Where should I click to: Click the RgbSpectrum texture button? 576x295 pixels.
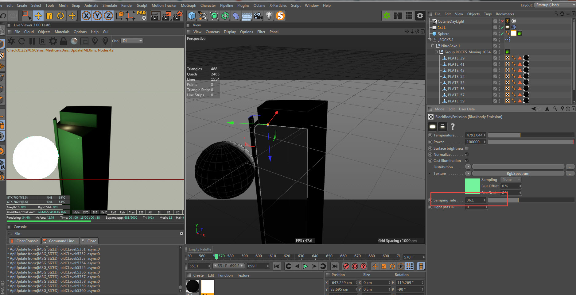click(518, 174)
